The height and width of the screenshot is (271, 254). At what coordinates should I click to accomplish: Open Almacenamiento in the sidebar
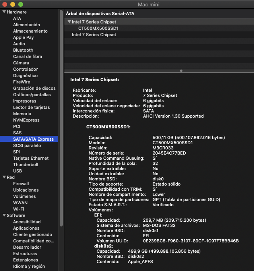click(30, 31)
